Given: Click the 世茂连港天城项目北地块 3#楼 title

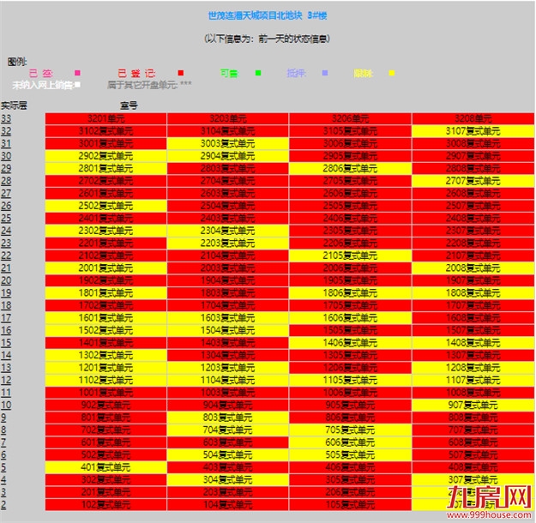Looking at the screenshot, I should point(267,15).
